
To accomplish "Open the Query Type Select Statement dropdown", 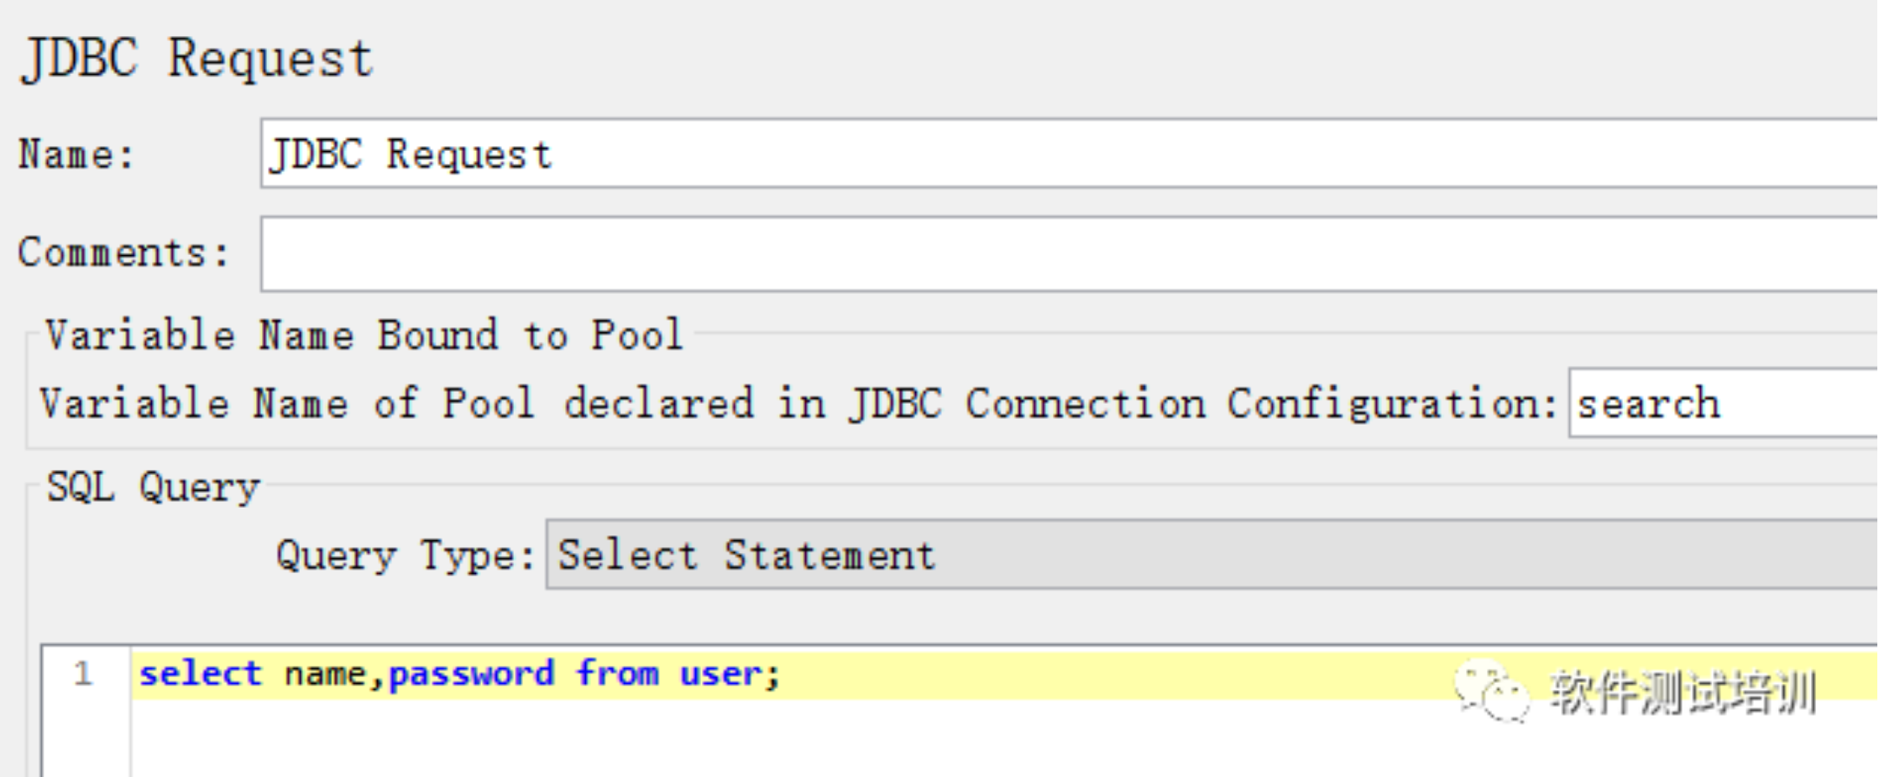I will [1212, 555].
